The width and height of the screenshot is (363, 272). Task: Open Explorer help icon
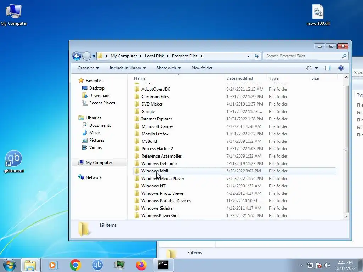pyautogui.click(x=341, y=68)
